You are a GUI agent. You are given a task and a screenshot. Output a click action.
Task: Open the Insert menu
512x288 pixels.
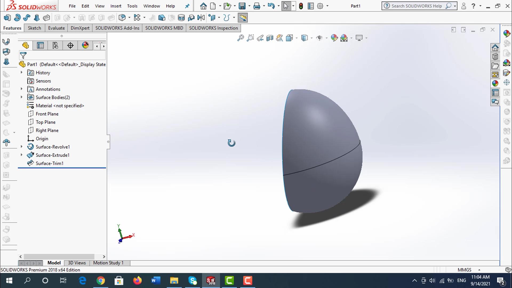[116, 6]
